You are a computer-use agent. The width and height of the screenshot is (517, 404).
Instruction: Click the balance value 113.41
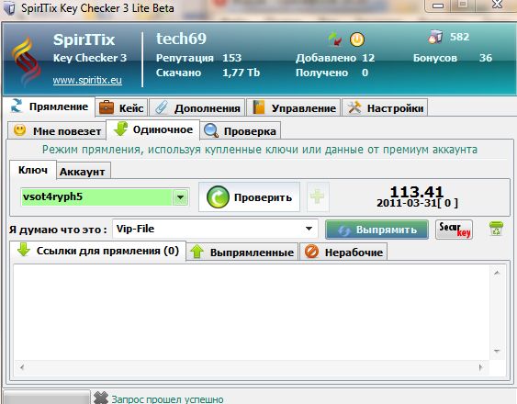click(417, 192)
